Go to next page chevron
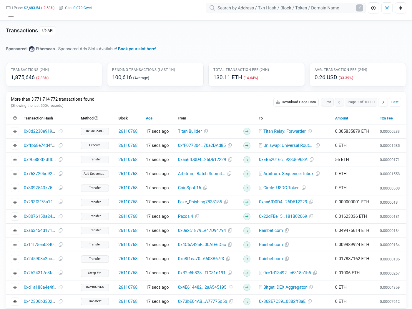Screen dimensions: 412x309 383,102
